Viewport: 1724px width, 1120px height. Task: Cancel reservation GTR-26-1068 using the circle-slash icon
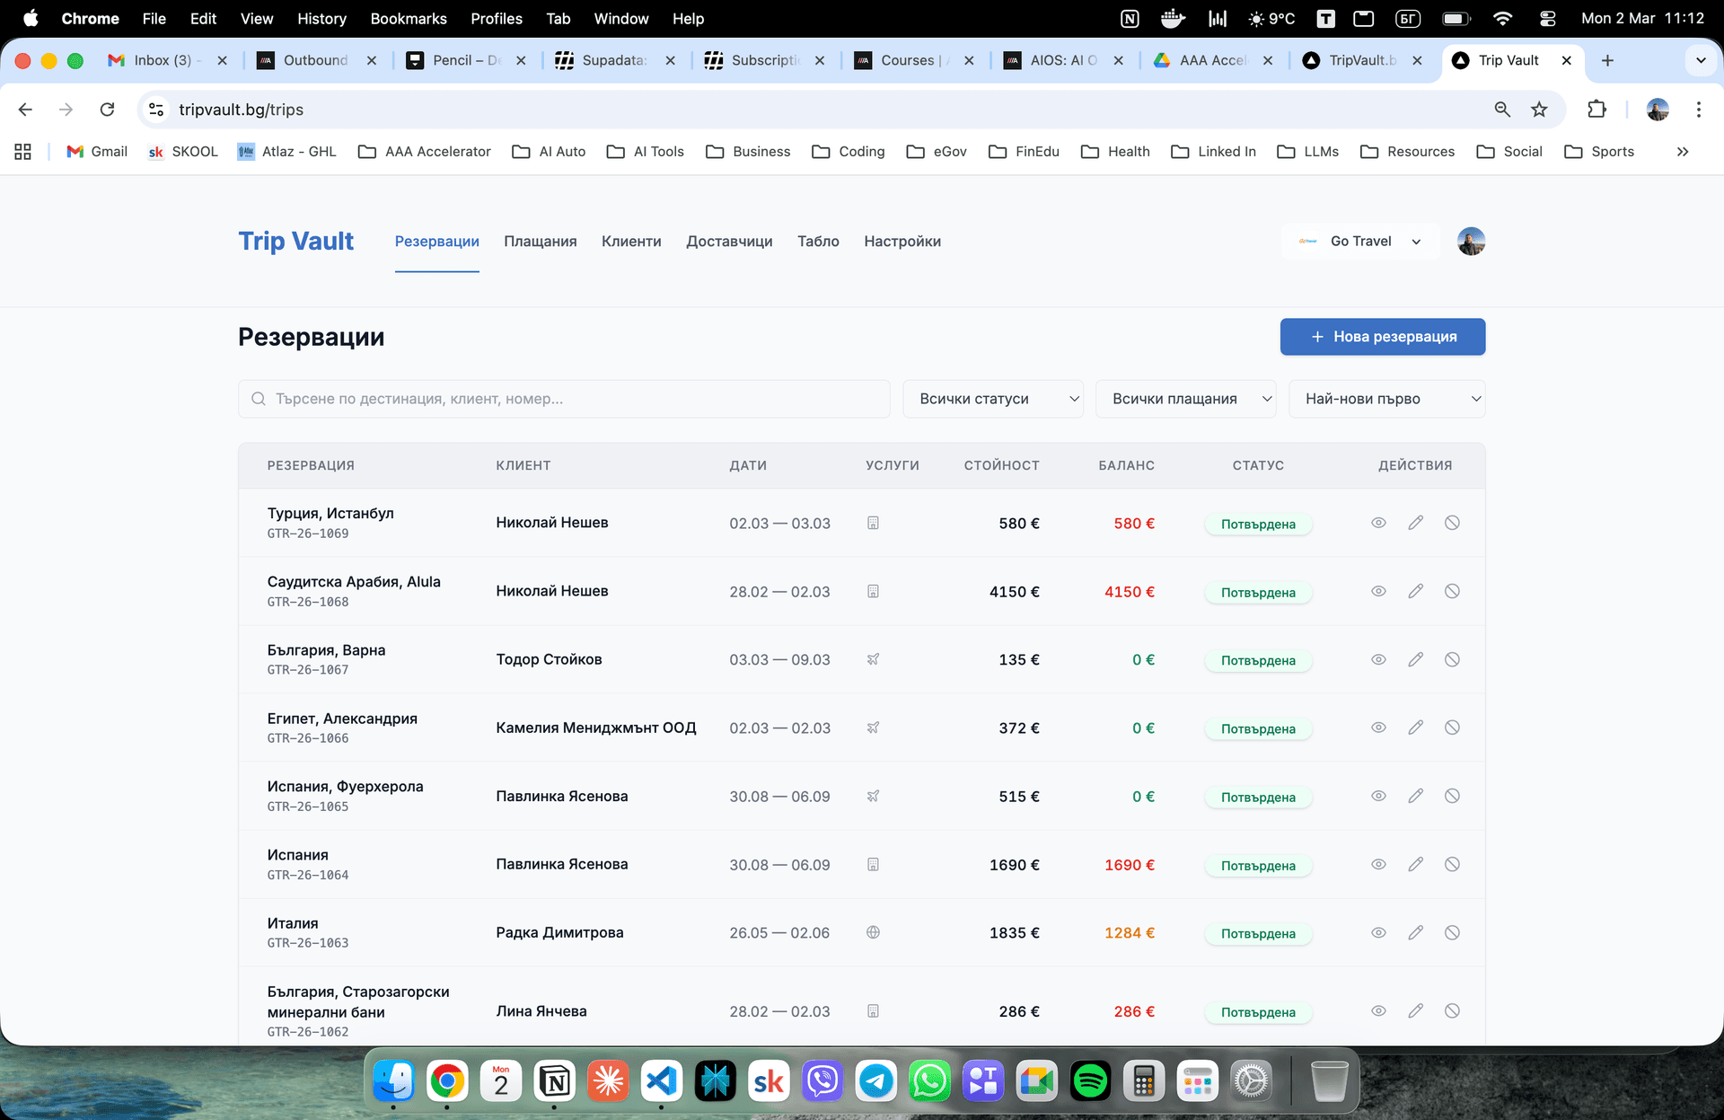click(1452, 591)
